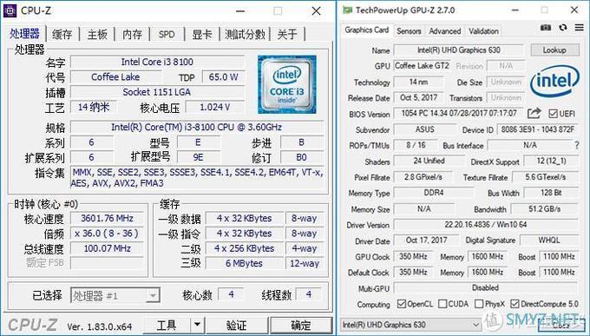This screenshot has width=590, height=336.
Task: Click the Device ID value 8086 3E91 - 1043 872F
Action: pyautogui.click(x=538, y=129)
